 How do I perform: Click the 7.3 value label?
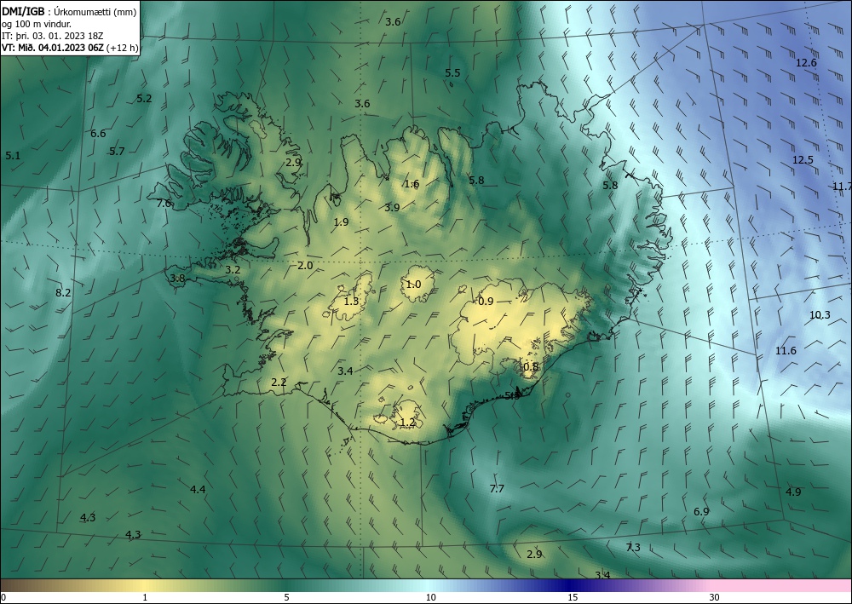pyautogui.click(x=633, y=547)
